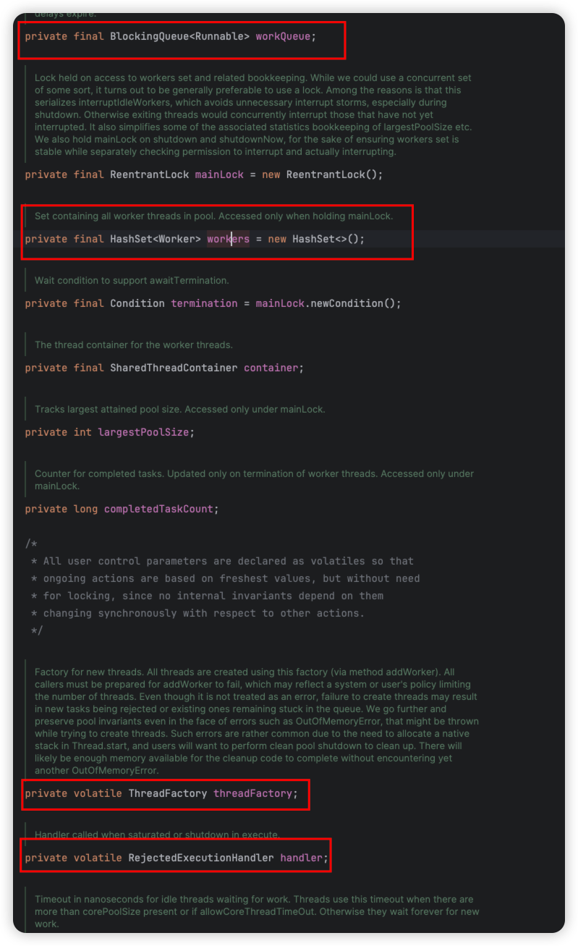Click the newCondition method call
Image resolution: width=578 pixels, height=946 pixels.
click(352, 303)
